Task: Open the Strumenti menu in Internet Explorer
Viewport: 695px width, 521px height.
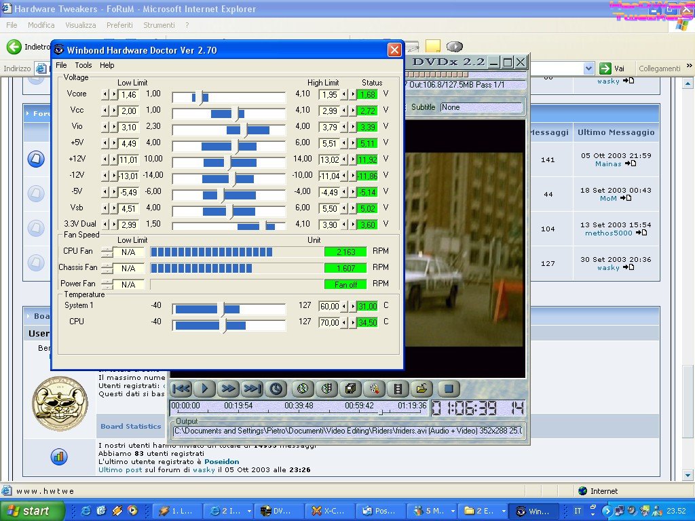Action: click(x=159, y=25)
